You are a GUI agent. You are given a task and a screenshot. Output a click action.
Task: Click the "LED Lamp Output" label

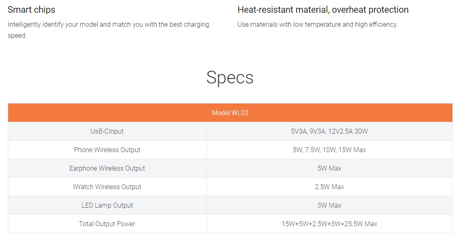[x=107, y=206]
